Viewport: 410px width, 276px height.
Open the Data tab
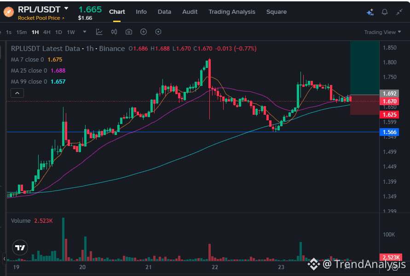coord(164,12)
